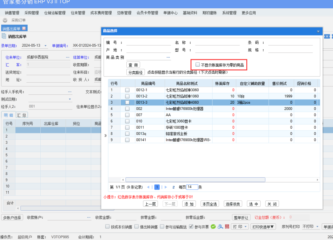Switch to 明细 tab
This screenshot has width=333, height=240.
pyautogui.click(x=9, y=115)
